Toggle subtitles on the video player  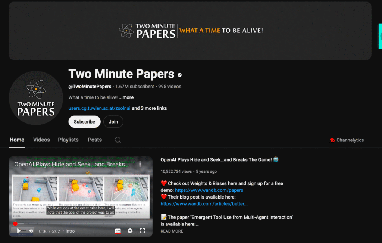click(118, 231)
